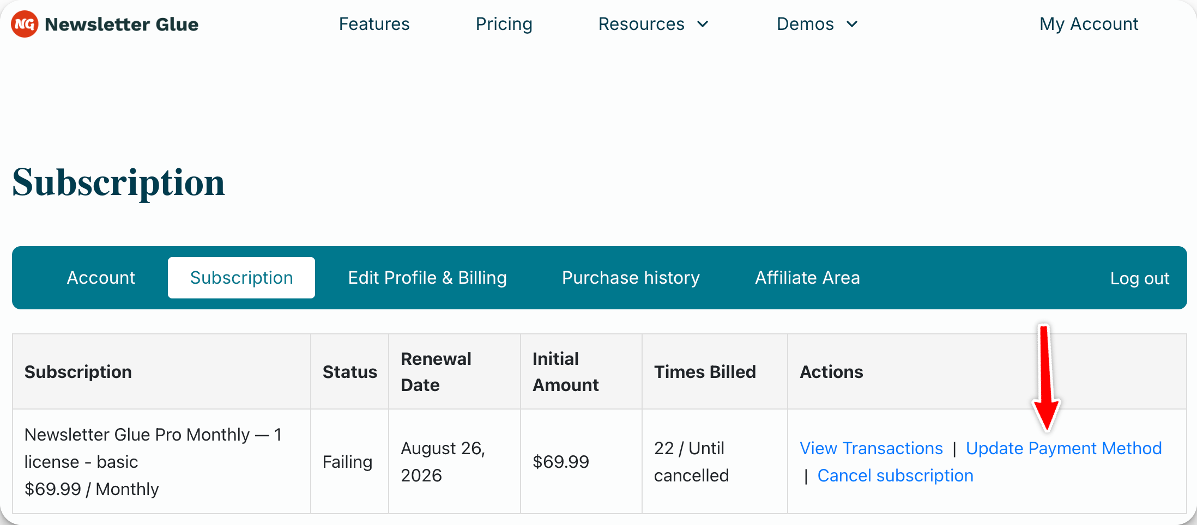Image resolution: width=1197 pixels, height=525 pixels.
Task: Click the Status column header
Action: (350, 372)
